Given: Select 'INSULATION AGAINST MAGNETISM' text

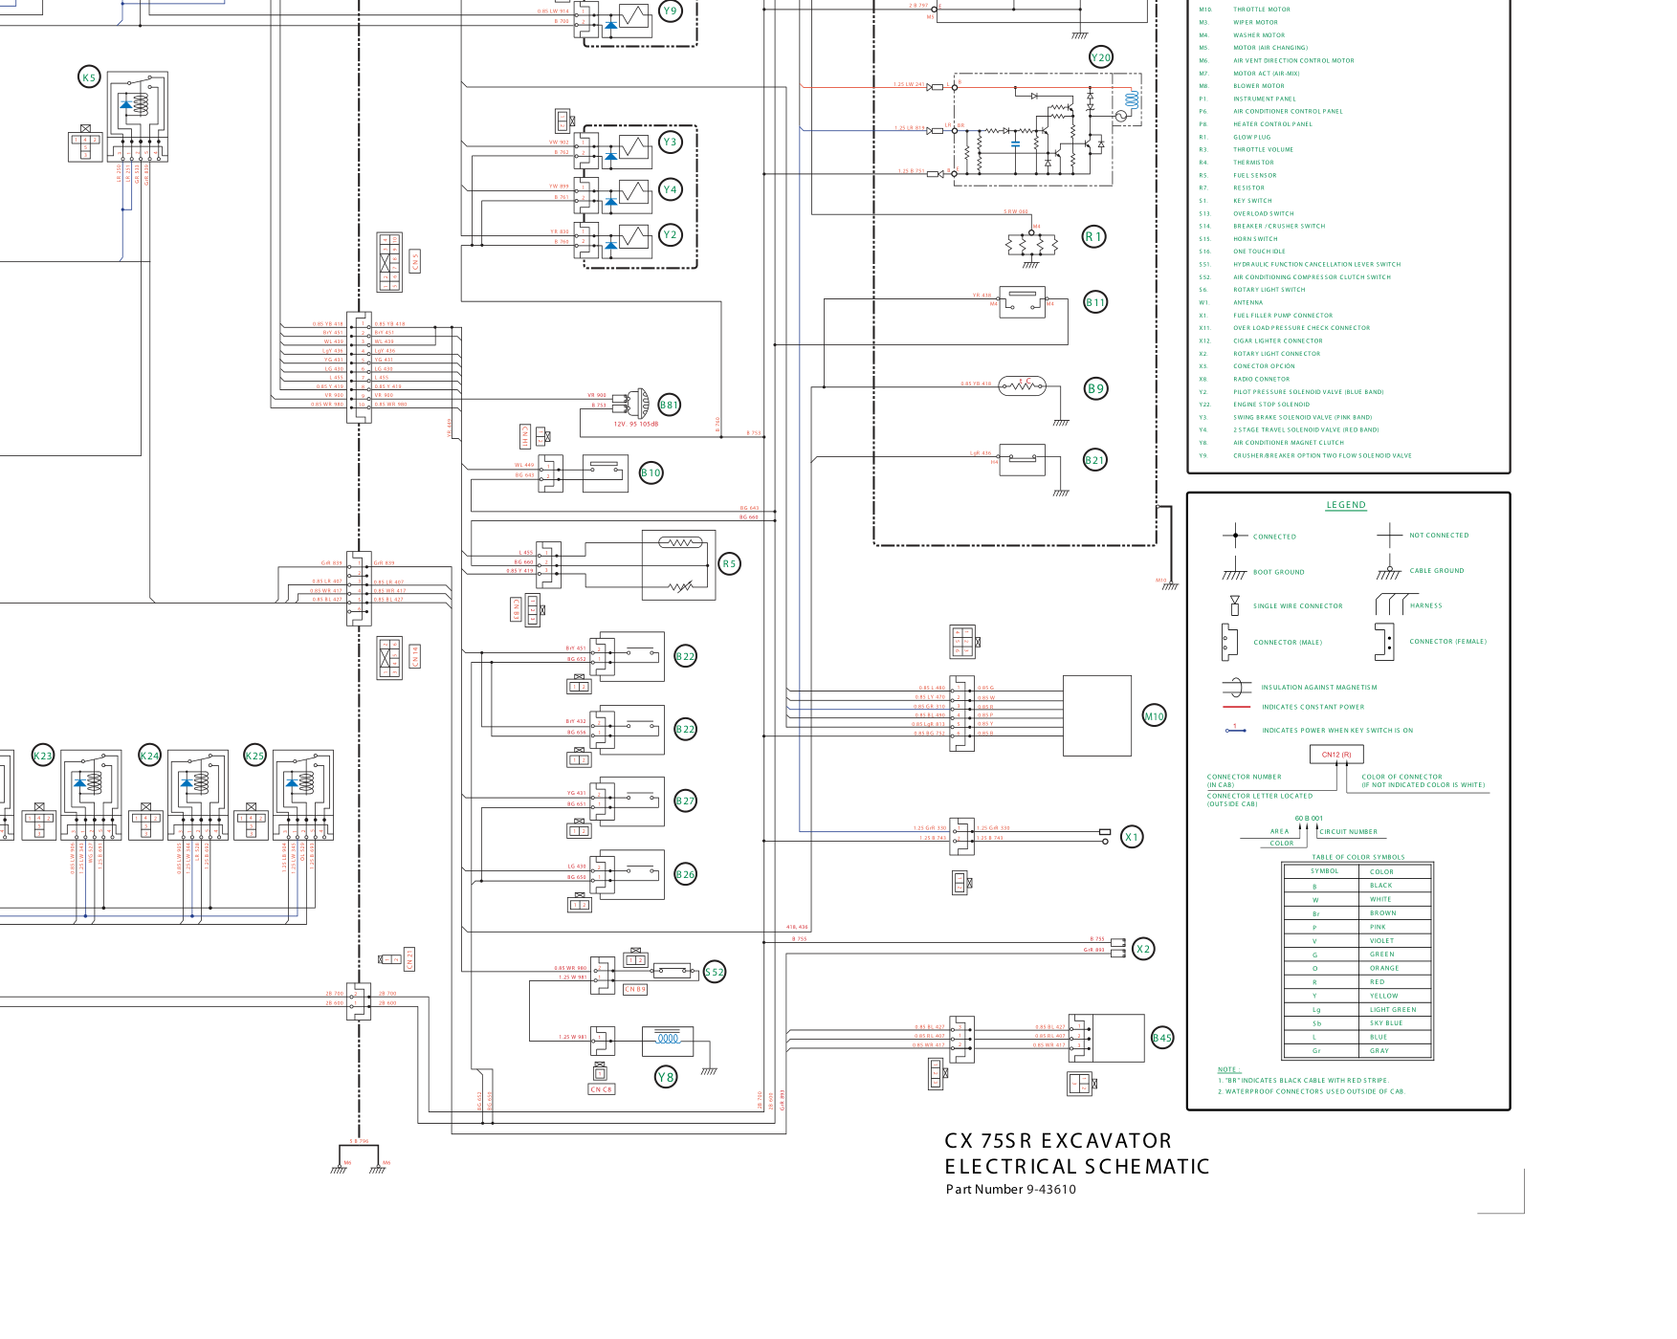Looking at the screenshot, I should [1319, 688].
